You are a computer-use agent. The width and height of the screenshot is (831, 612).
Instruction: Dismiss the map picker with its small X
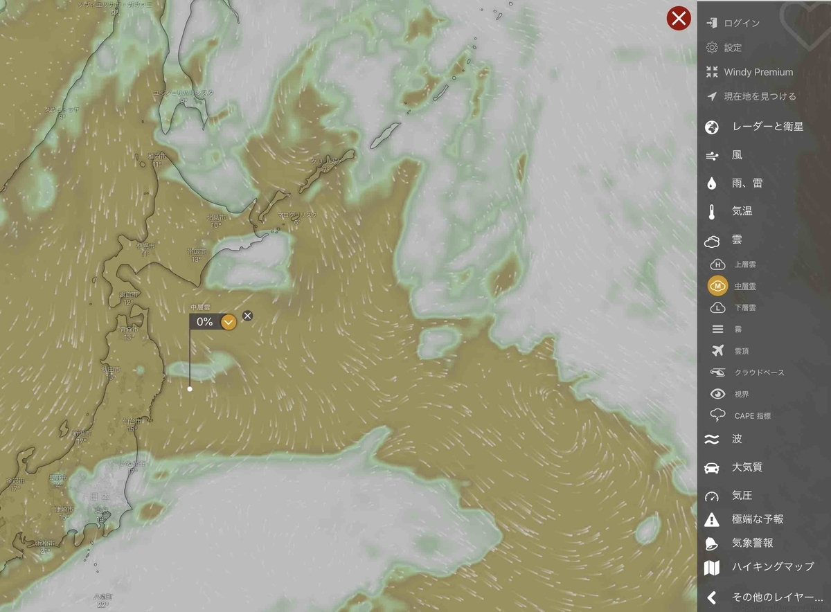point(248,316)
